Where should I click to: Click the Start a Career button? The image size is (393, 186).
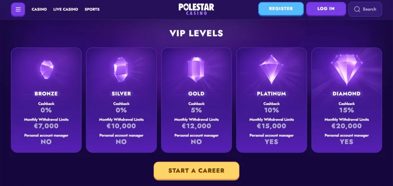click(x=196, y=170)
